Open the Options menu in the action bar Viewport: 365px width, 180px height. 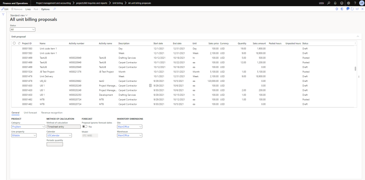pyautogui.click(x=45, y=9)
